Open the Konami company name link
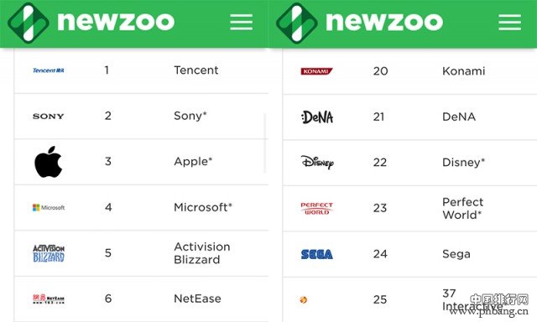 [x=464, y=71]
